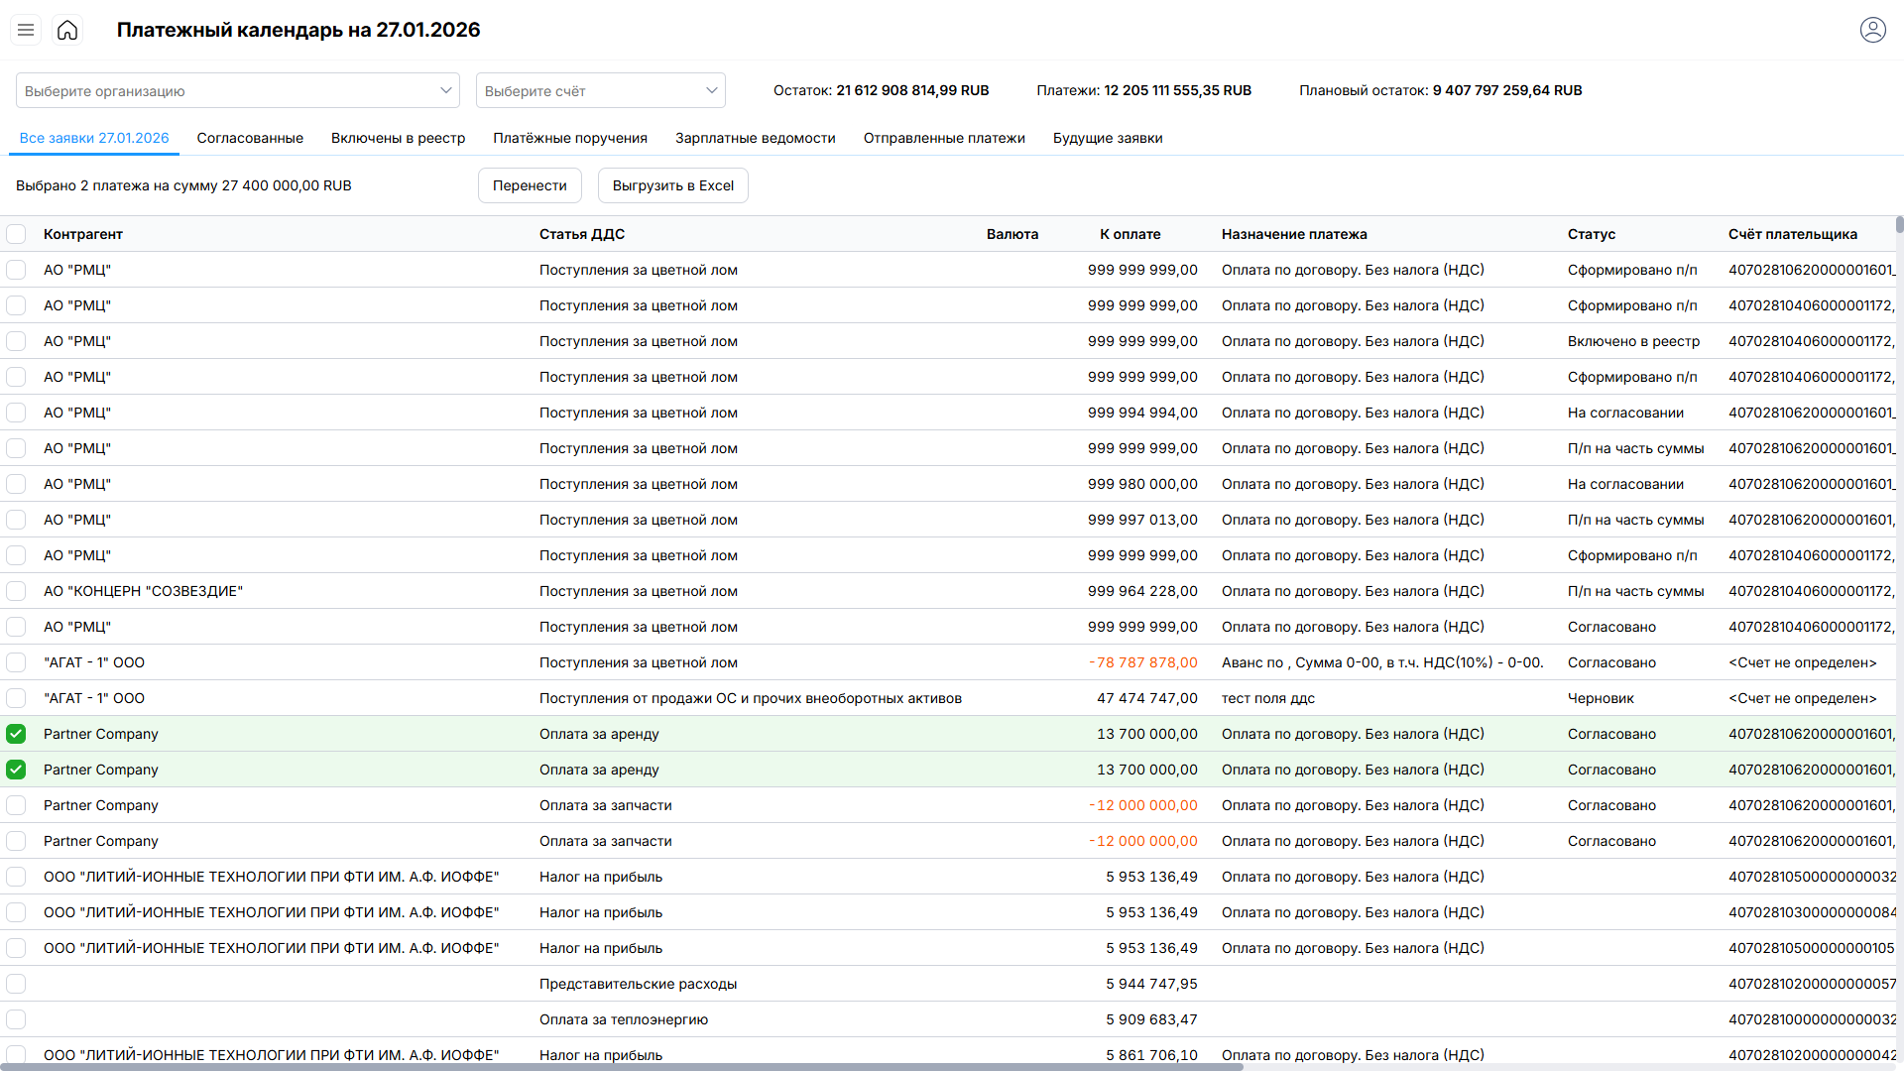This screenshot has width=1904, height=1071.
Task: Click the Контрагент column header
Action: tap(83, 234)
